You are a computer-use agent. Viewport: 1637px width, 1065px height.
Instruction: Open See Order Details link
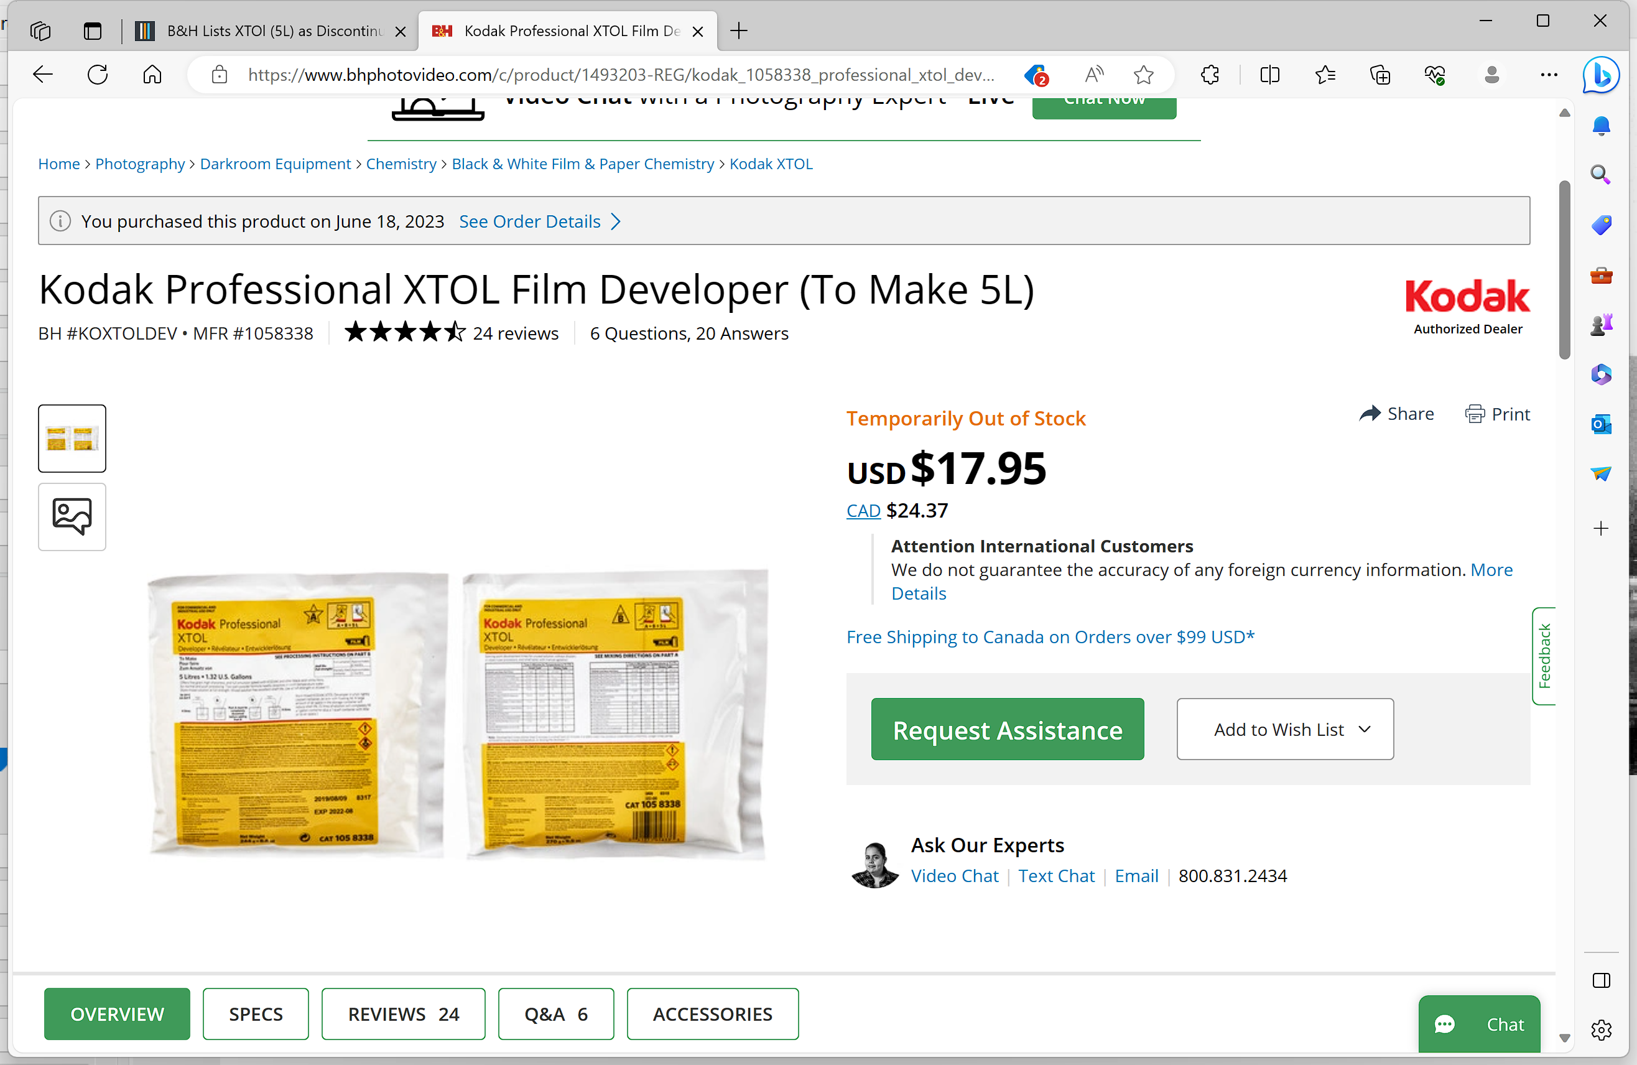click(539, 221)
